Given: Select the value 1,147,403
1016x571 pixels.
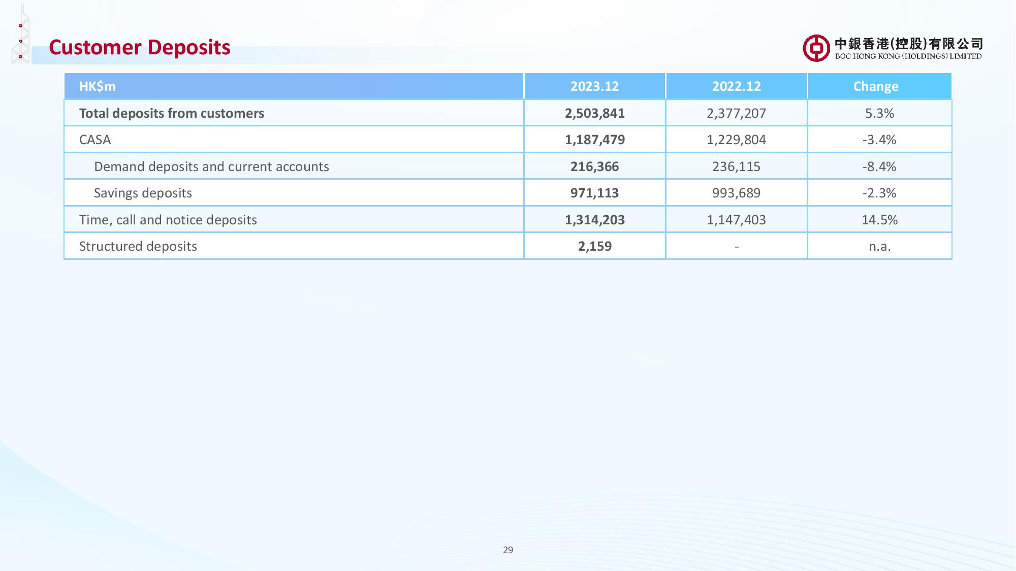Looking at the screenshot, I should (737, 220).
